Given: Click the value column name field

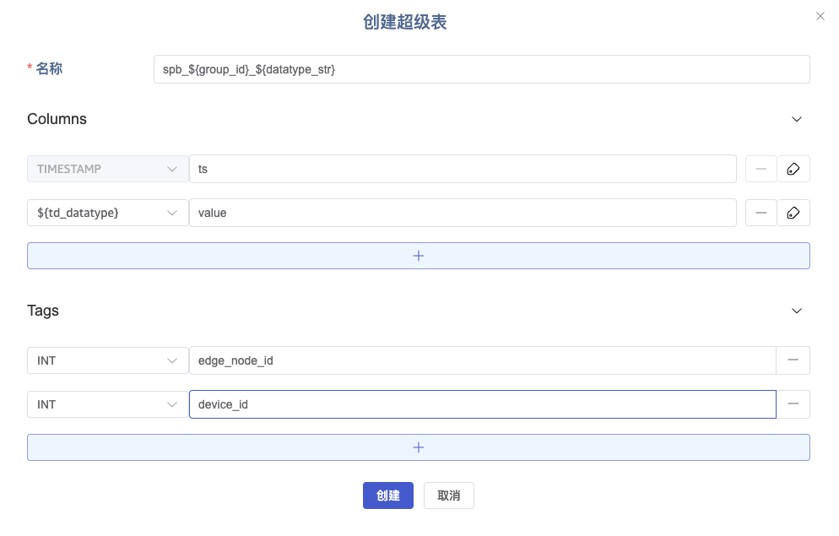Looking at the screenshot, I should point(463,213).
